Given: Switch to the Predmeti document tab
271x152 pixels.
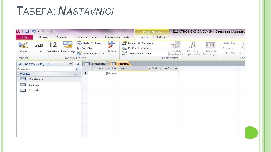Looking at the screenshot, I should pos(95,63).
